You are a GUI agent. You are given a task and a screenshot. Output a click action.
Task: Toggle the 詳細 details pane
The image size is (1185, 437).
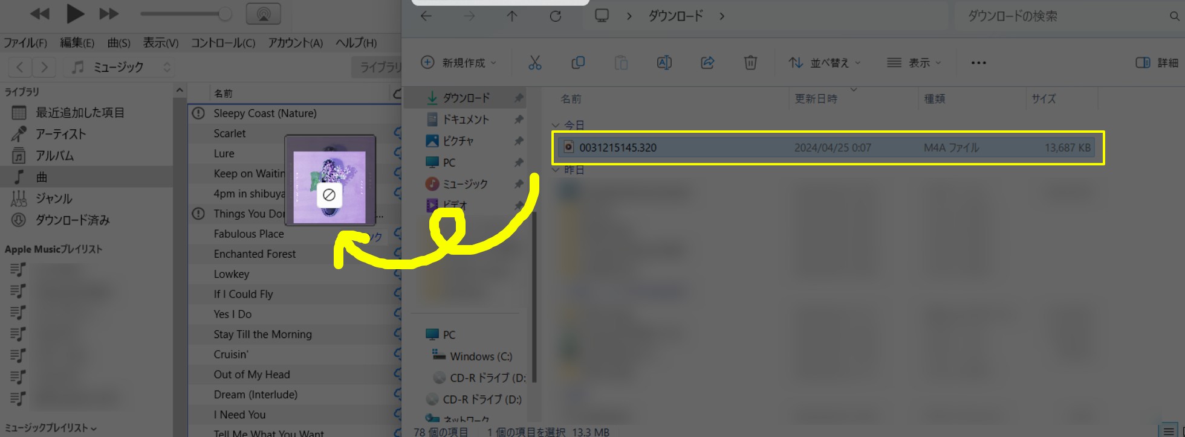[1157, 63]
